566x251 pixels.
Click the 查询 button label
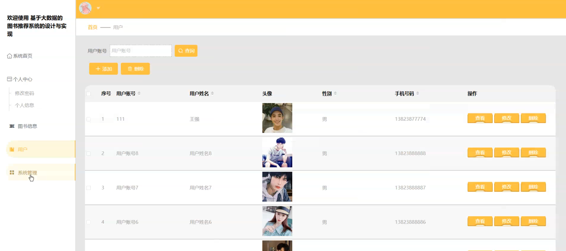(190, 51)
